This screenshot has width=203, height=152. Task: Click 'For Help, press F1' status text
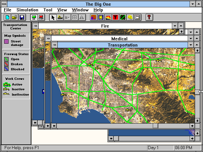click(x=22, y=148)
